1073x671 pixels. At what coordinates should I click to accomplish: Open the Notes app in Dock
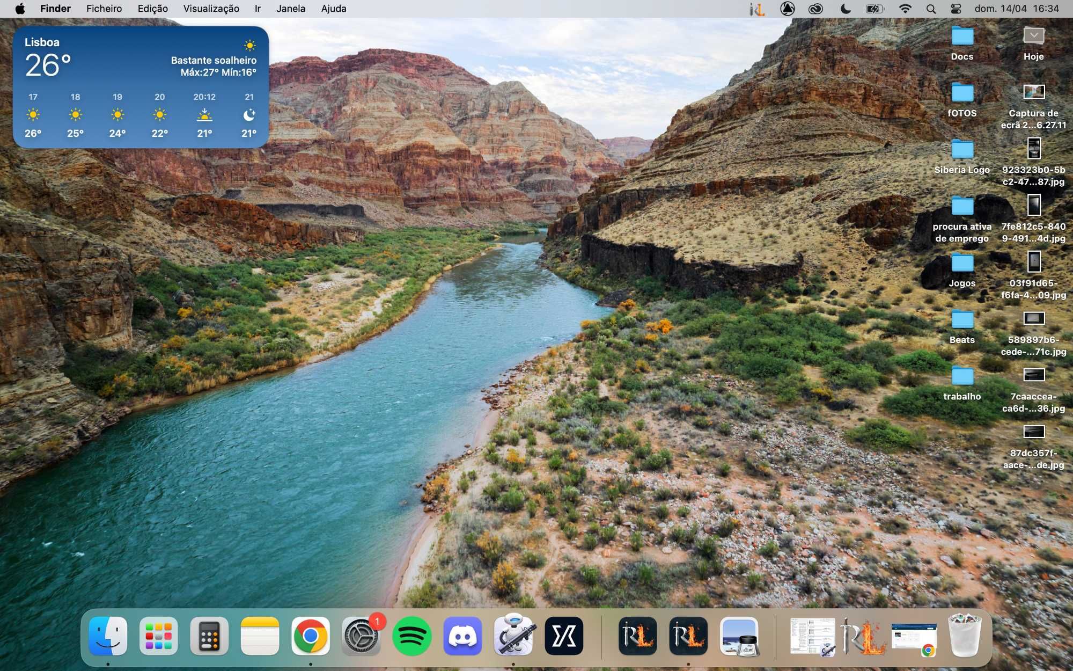260,636
